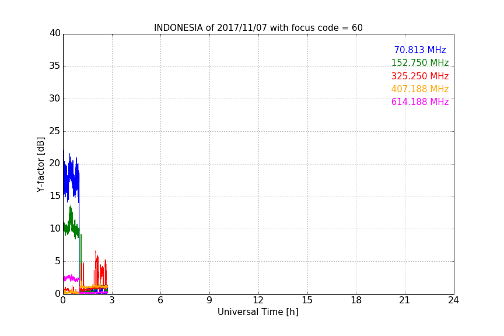Screen dimensions: 504x336
Task: Select the 614.188 MHz legend label
Action: [420, 102]
